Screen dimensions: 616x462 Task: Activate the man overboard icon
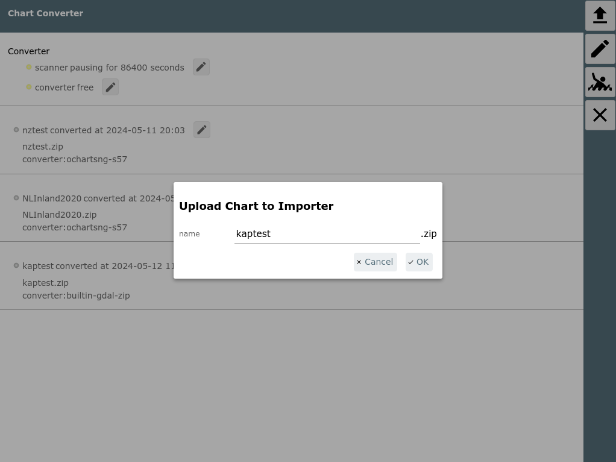tap(600, 82)
